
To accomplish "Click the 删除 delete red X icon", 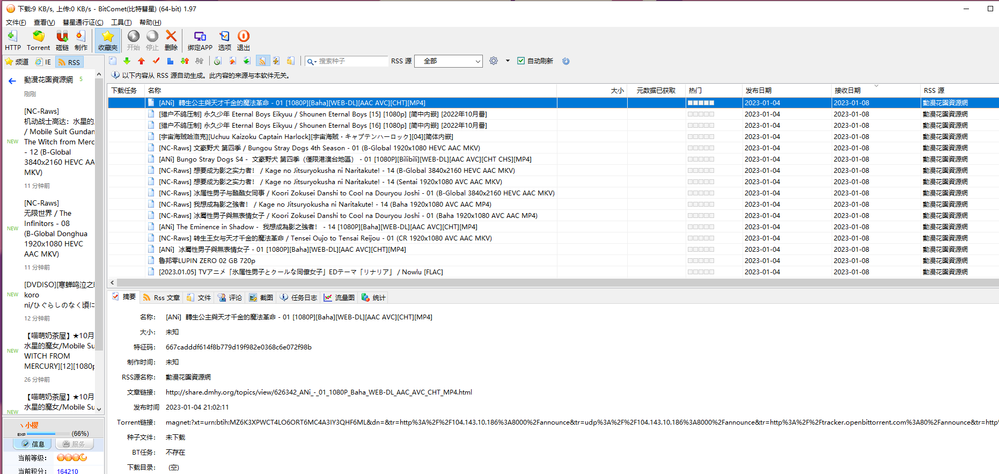I will coord(171,41).
